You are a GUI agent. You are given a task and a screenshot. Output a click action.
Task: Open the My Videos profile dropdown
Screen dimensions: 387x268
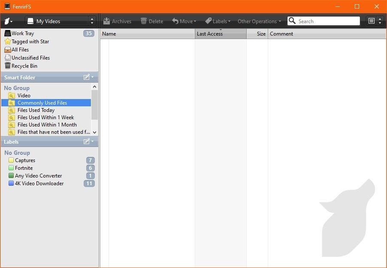tap(60, 21)
